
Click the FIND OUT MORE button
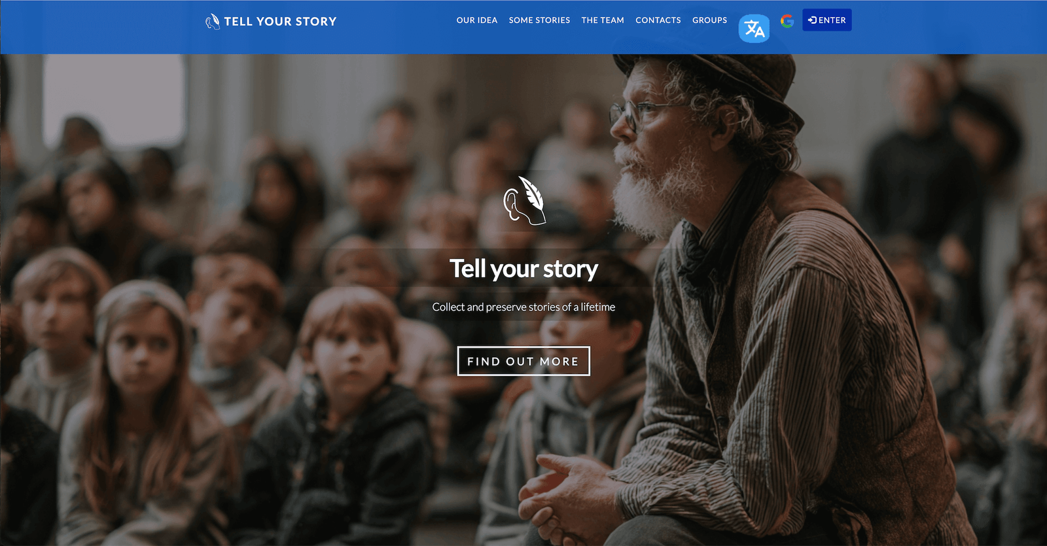click(x=523, y=361)
